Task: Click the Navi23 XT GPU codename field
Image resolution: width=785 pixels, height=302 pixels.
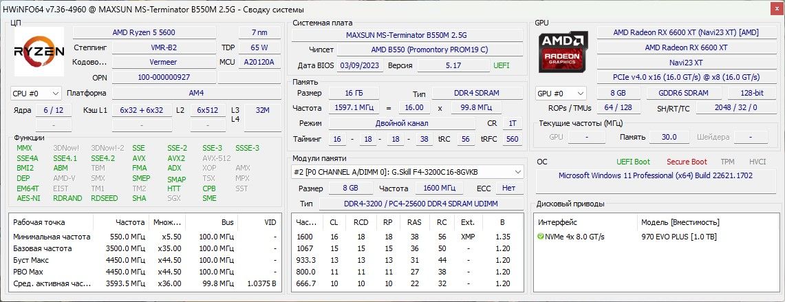Action: [x=686, y=63]
